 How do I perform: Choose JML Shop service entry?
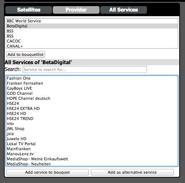pyautogui.click(x=92, y=129)
